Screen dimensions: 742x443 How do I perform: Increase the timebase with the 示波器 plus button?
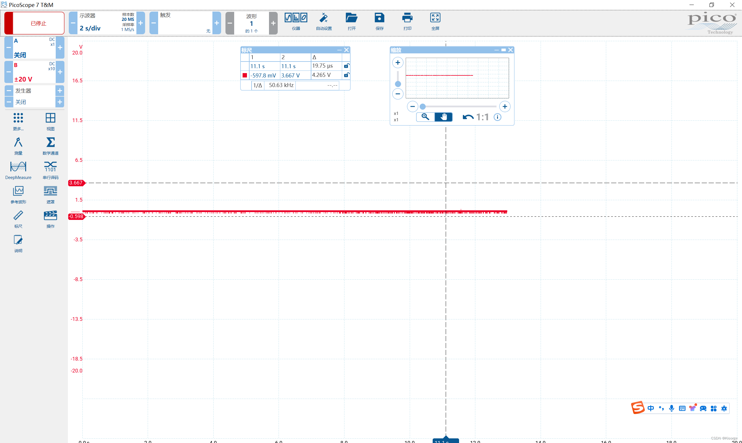pyautogui.click(x=141, y=23)
